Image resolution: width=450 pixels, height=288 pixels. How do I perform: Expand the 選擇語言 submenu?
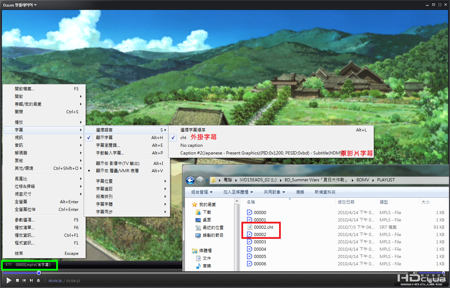point(127,130)
